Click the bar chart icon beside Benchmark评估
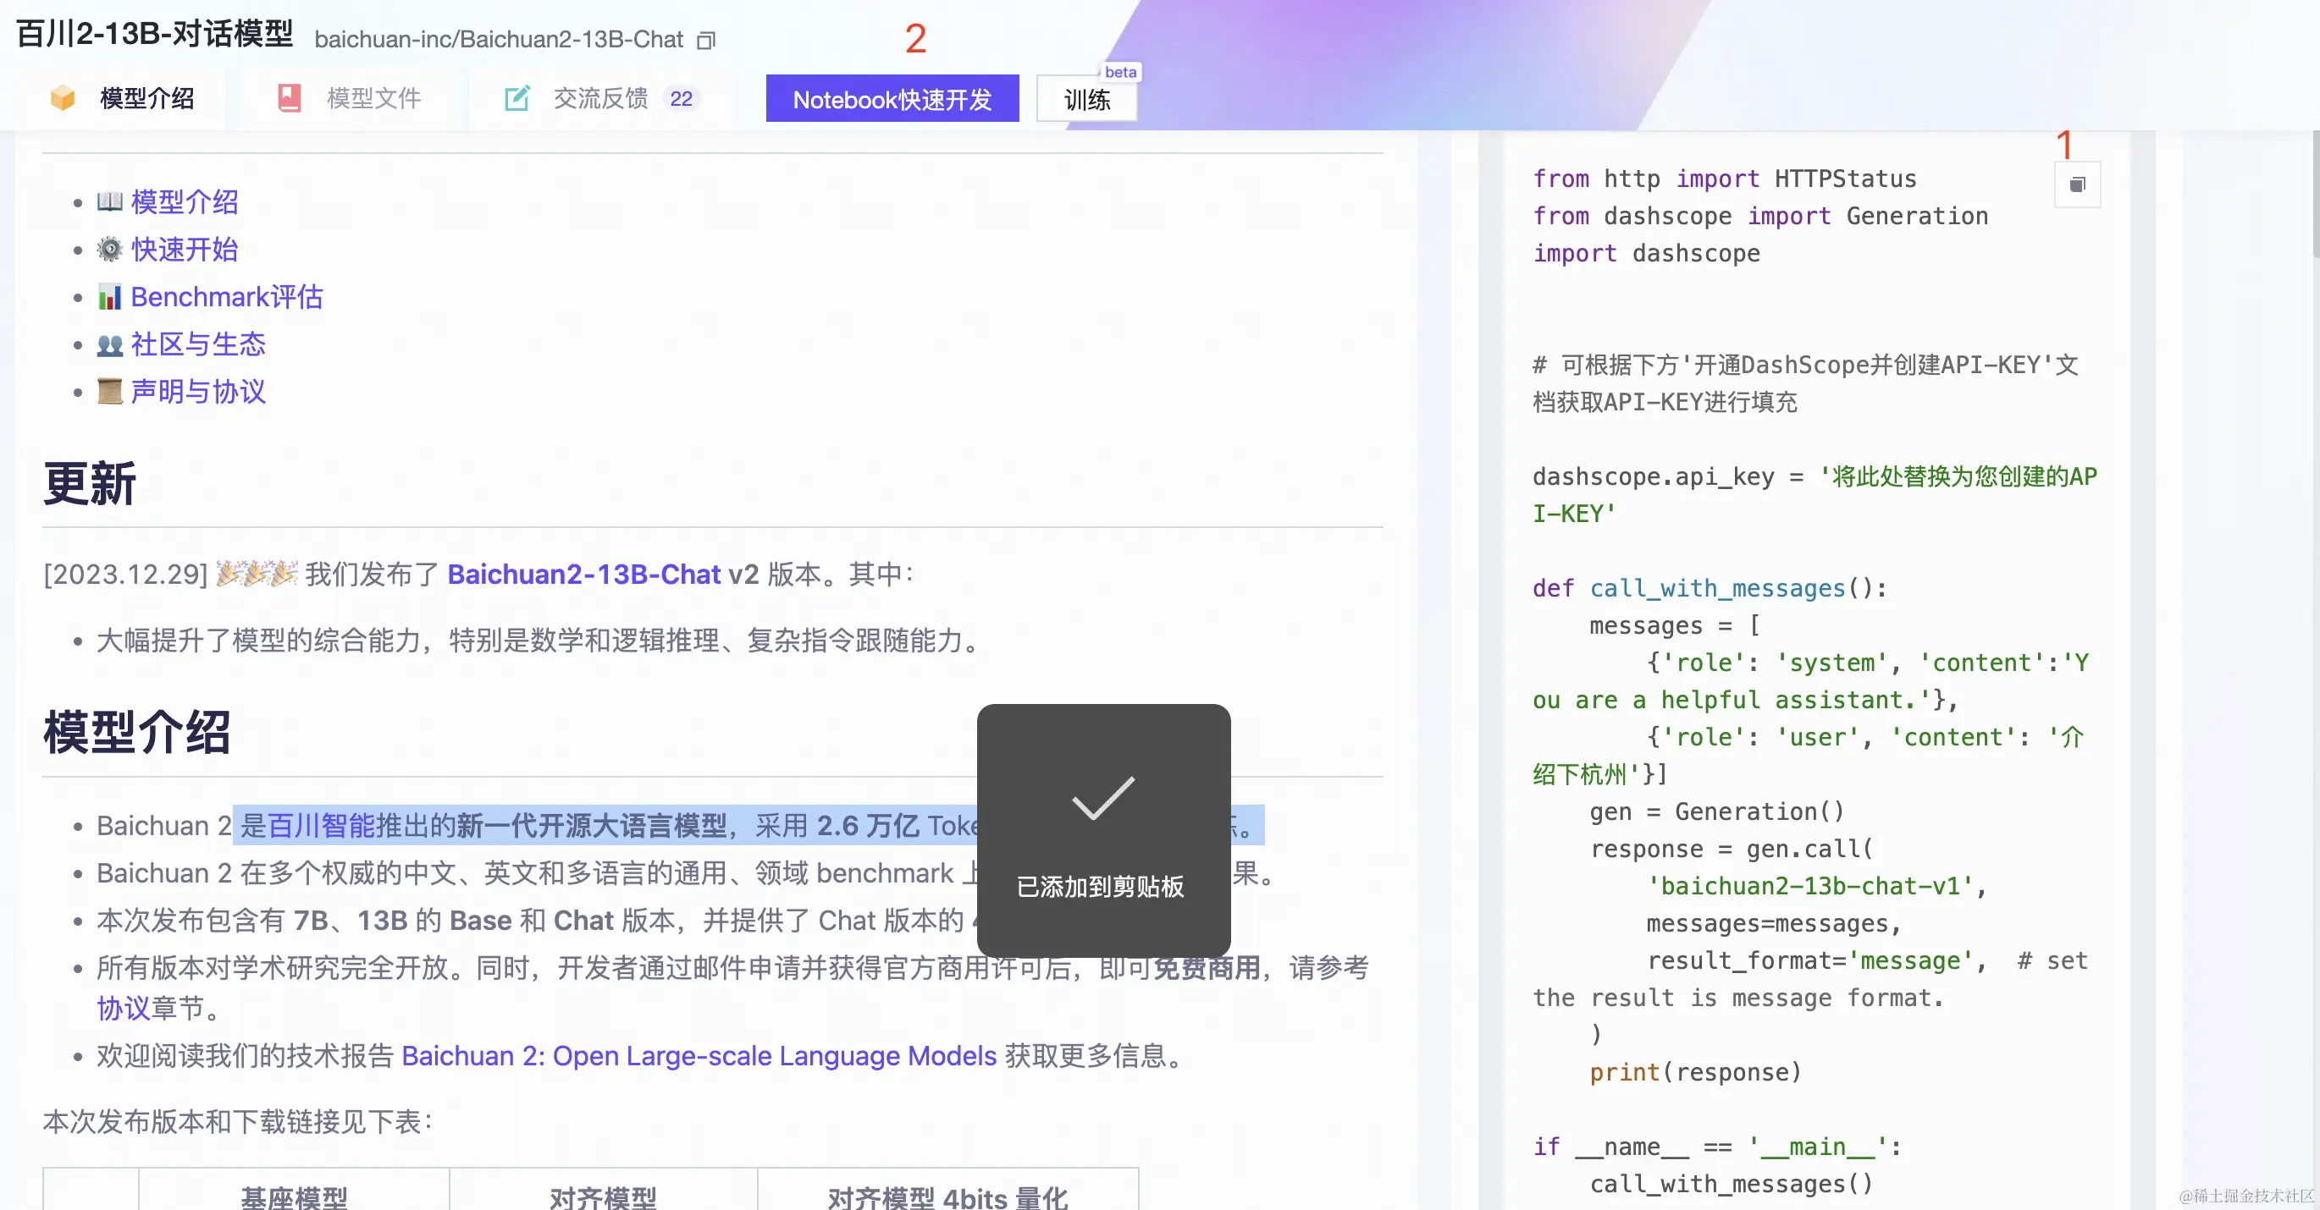The width and height of the screenshot is (2320, 1210). click(110, 297)
